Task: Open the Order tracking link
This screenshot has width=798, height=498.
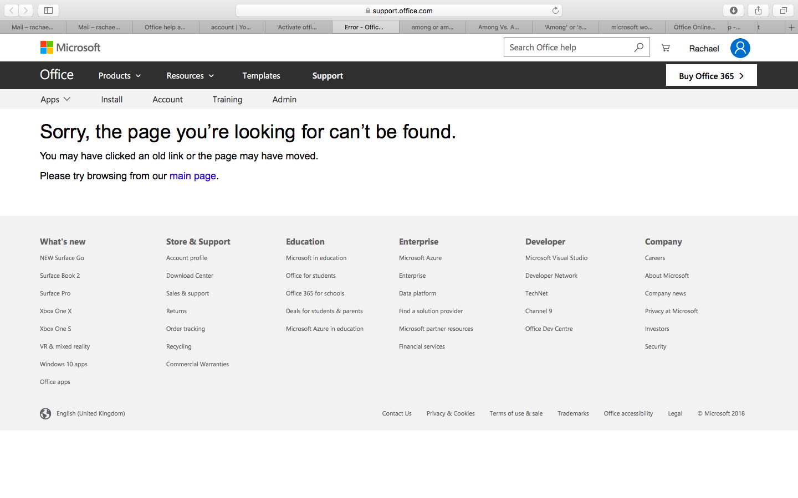Action: [x=186, y=329]
